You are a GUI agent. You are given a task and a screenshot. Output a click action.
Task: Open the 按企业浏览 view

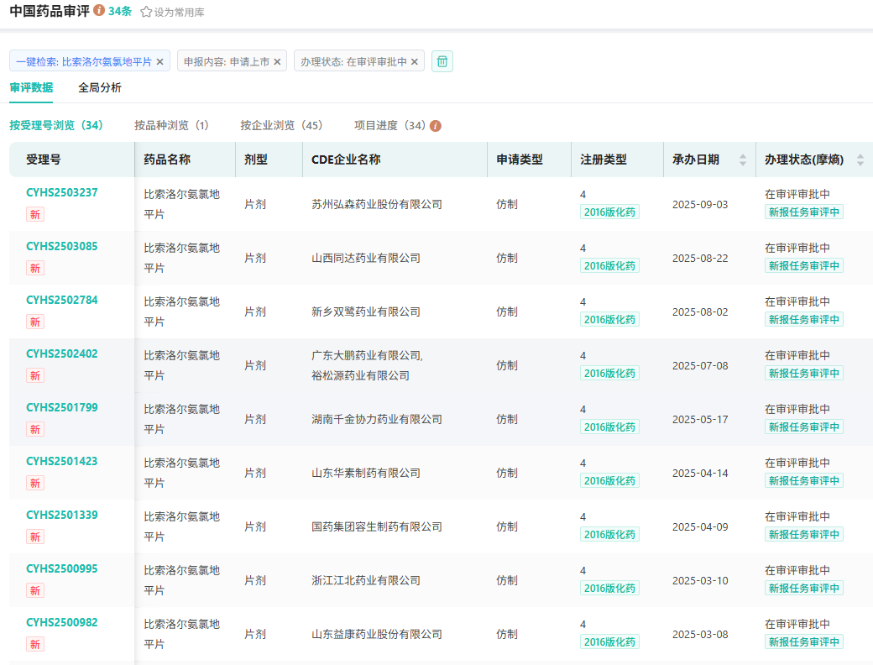click(x=281, y=125)
